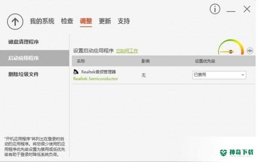Minimize the application window
The image size is (258, 162).
(x=231, y=11)
